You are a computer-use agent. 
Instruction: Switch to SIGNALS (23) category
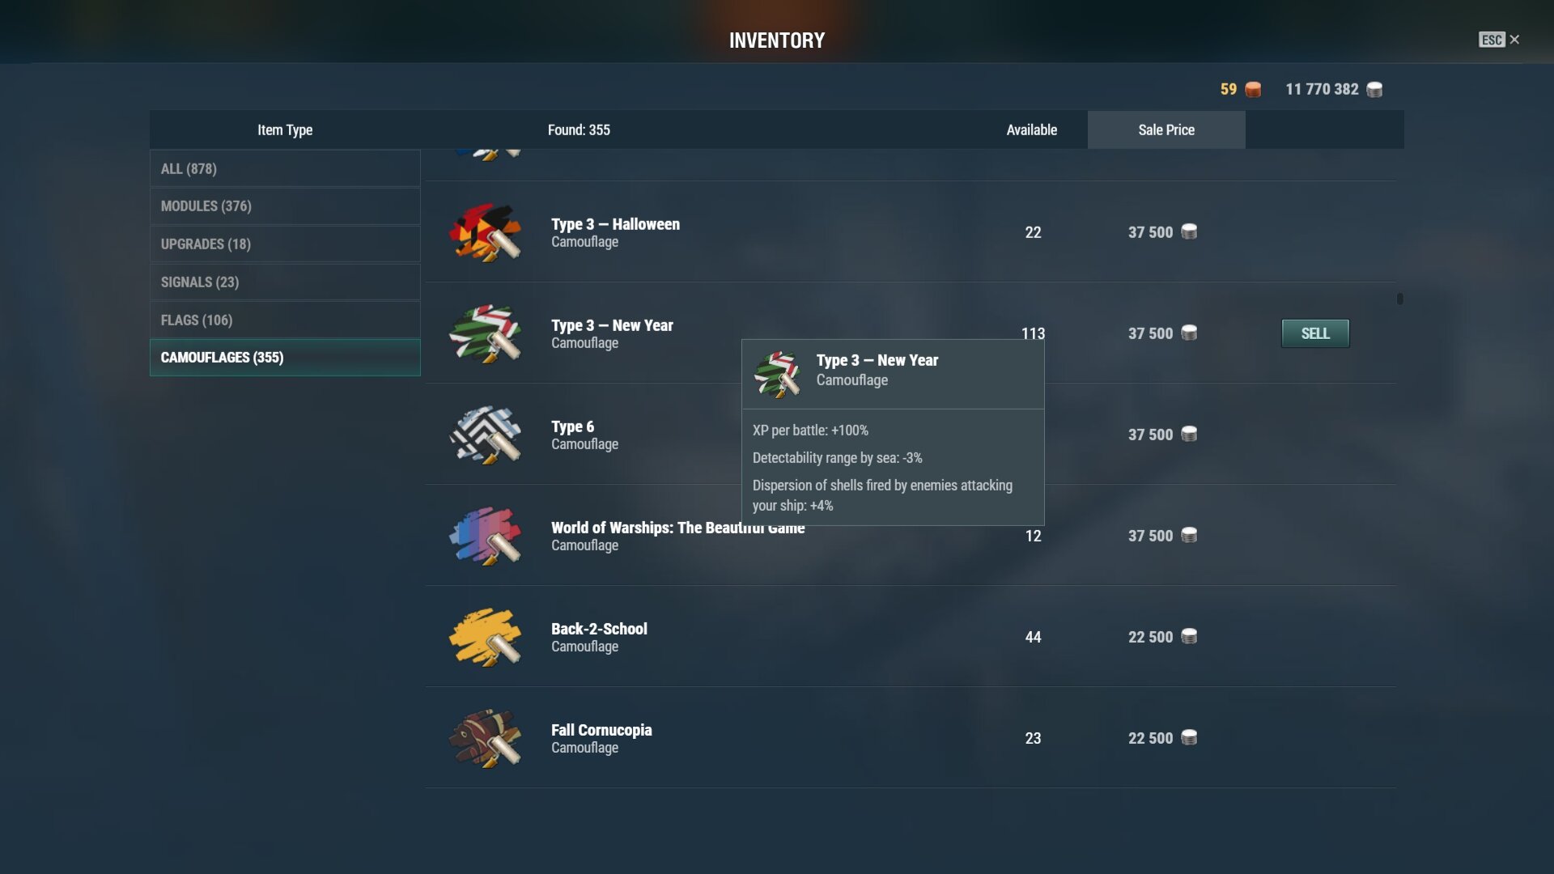click(285, 282)
